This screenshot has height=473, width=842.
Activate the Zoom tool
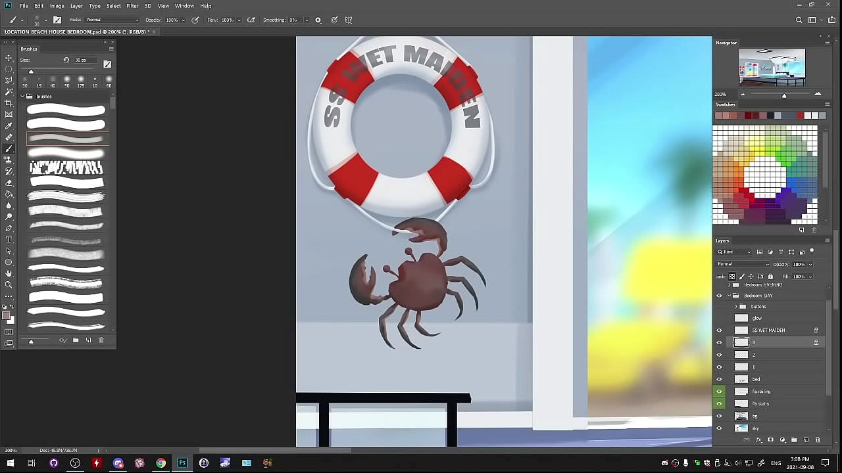click(9, 284)
